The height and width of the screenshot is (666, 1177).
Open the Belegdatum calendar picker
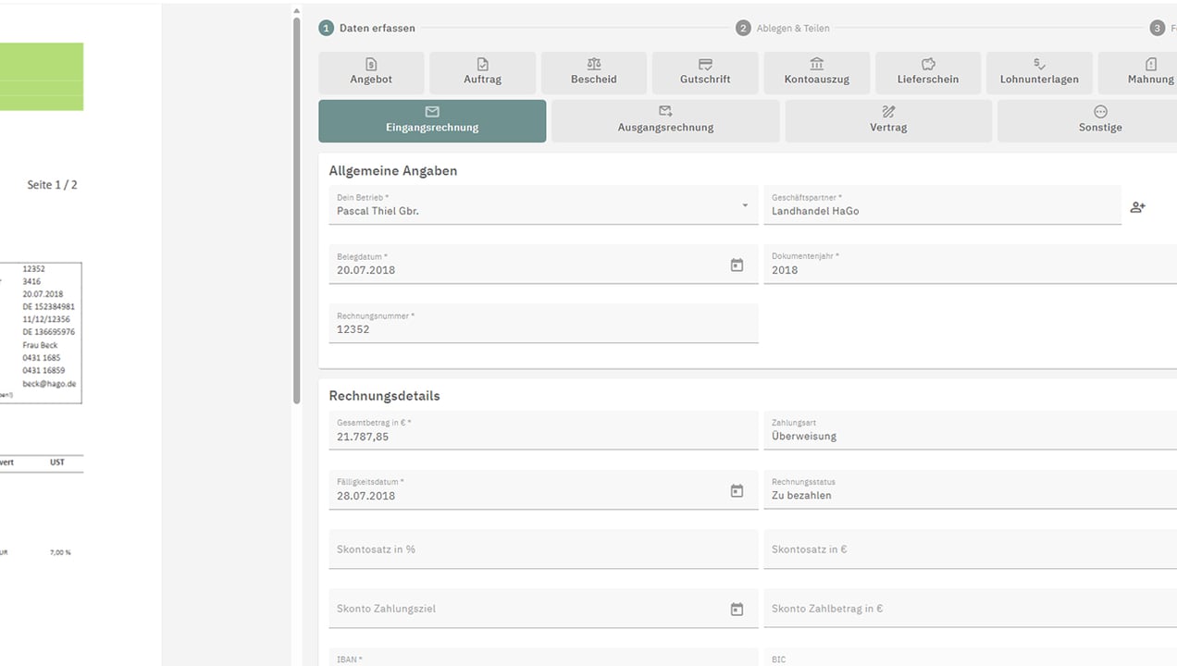coord(737,265)
